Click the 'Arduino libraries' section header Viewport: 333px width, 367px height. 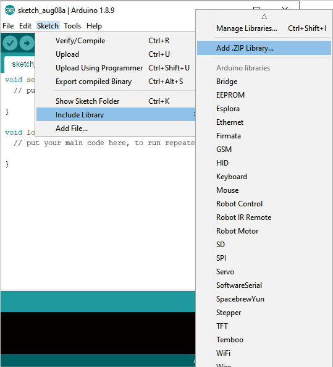point(243,68)
